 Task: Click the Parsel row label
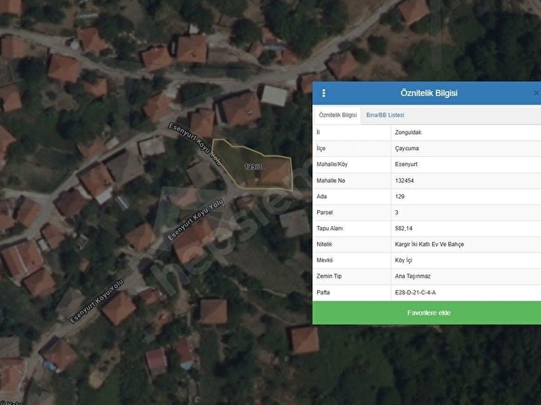pos(325,213)
